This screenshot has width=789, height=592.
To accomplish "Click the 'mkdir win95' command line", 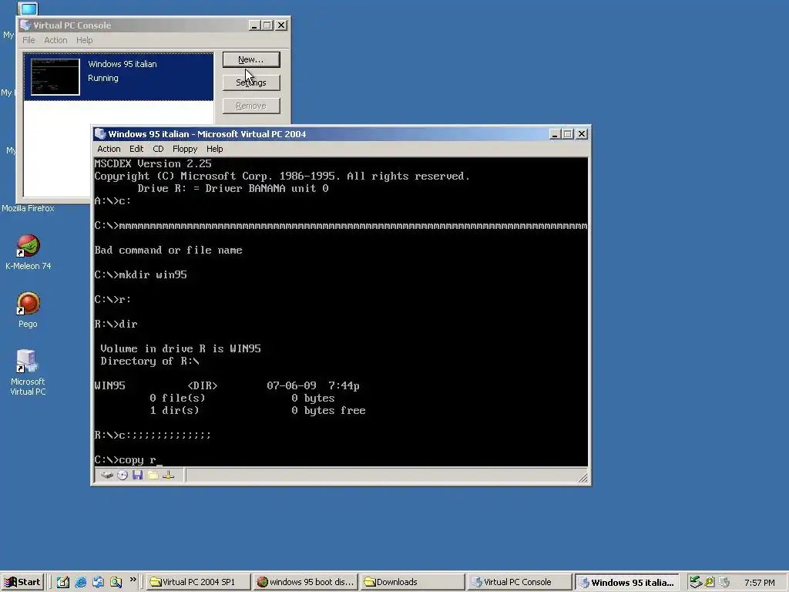I will click(x=140, y=274).
